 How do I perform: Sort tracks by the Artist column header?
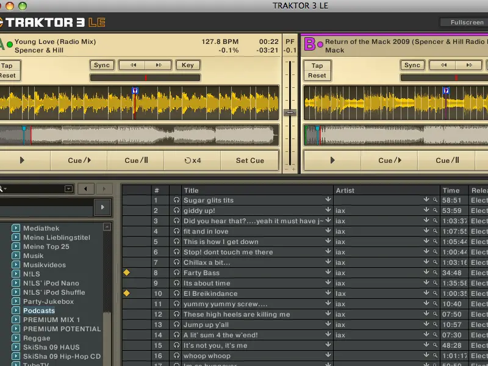pos(345,190)
